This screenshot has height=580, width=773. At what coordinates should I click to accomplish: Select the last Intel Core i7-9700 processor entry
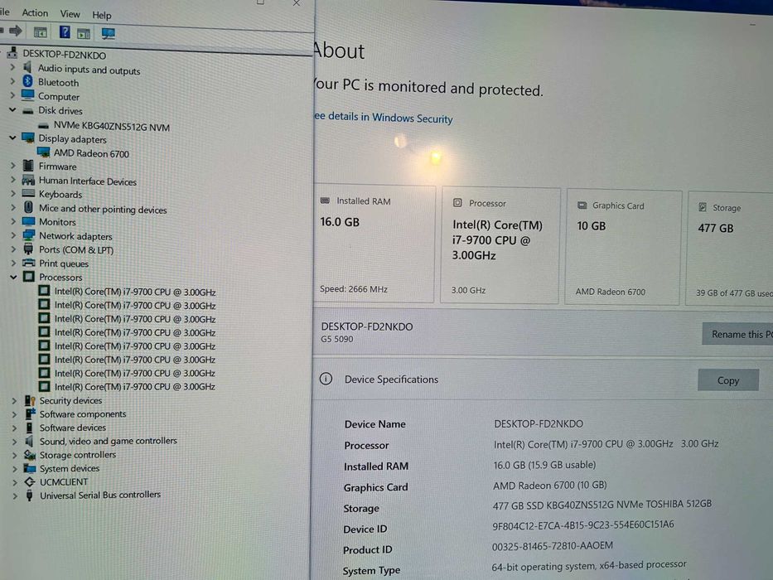134,387
